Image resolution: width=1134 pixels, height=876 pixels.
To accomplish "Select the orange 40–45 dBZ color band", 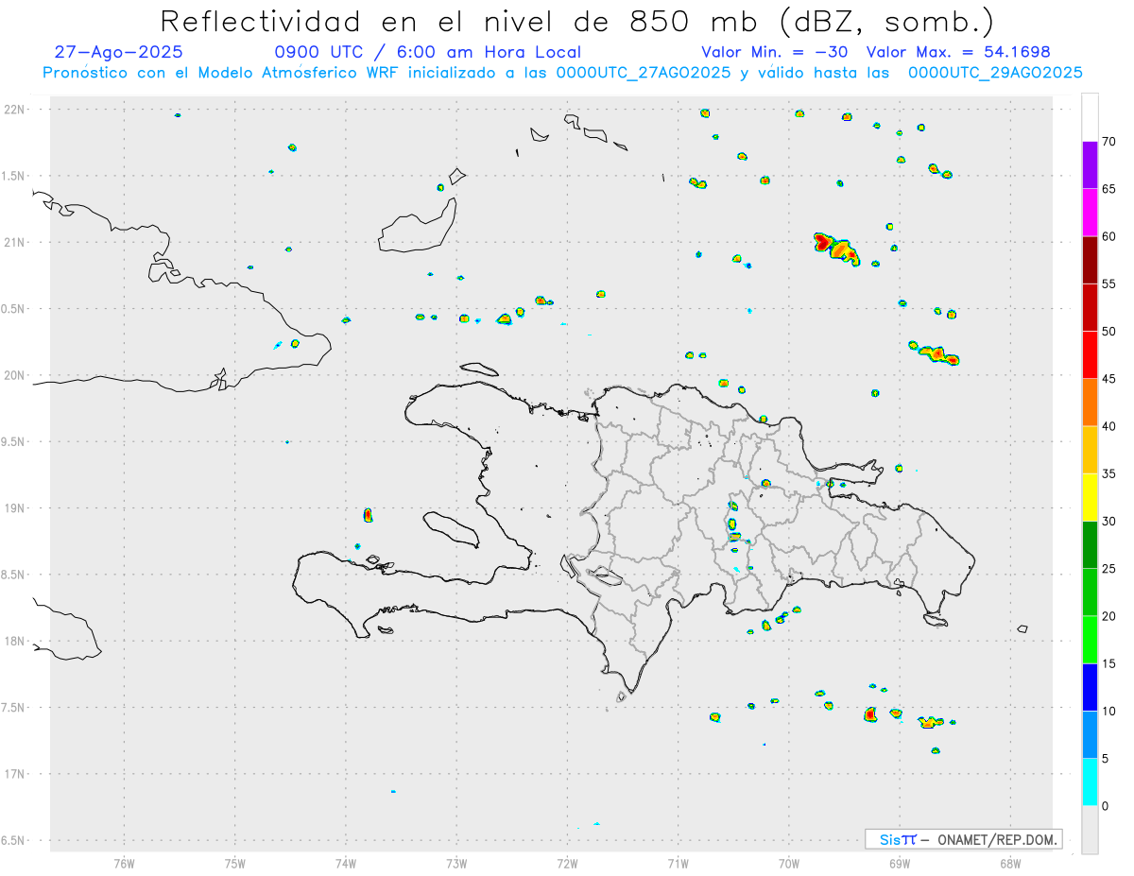I will 1090,403.
